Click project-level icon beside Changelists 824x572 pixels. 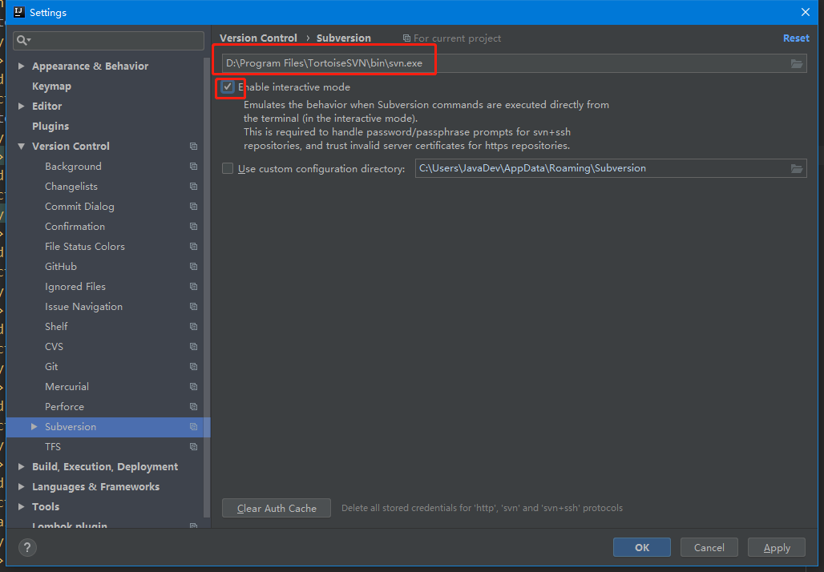coord(193,187)
